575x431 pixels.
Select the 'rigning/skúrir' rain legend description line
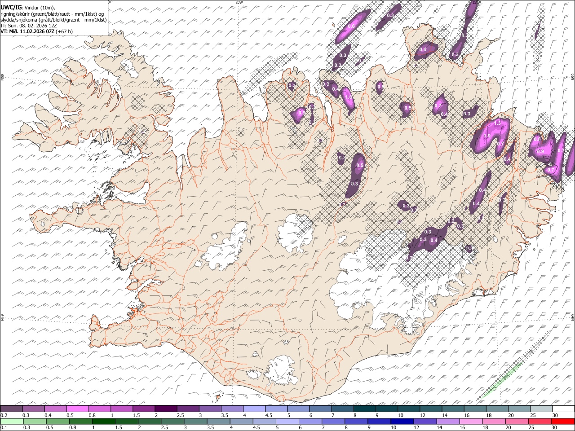click(x=52, y=14)
